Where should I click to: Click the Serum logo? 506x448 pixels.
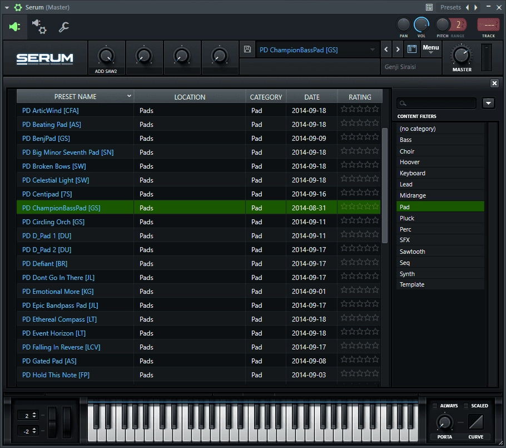pyautogui.click(x=45, y=59)
